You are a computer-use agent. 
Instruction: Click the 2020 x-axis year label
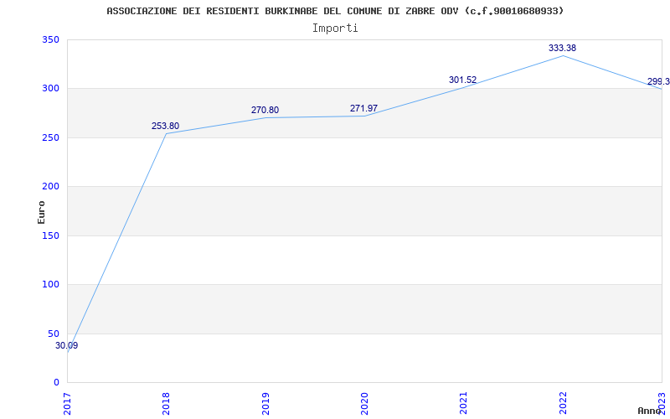pos(364,404)
